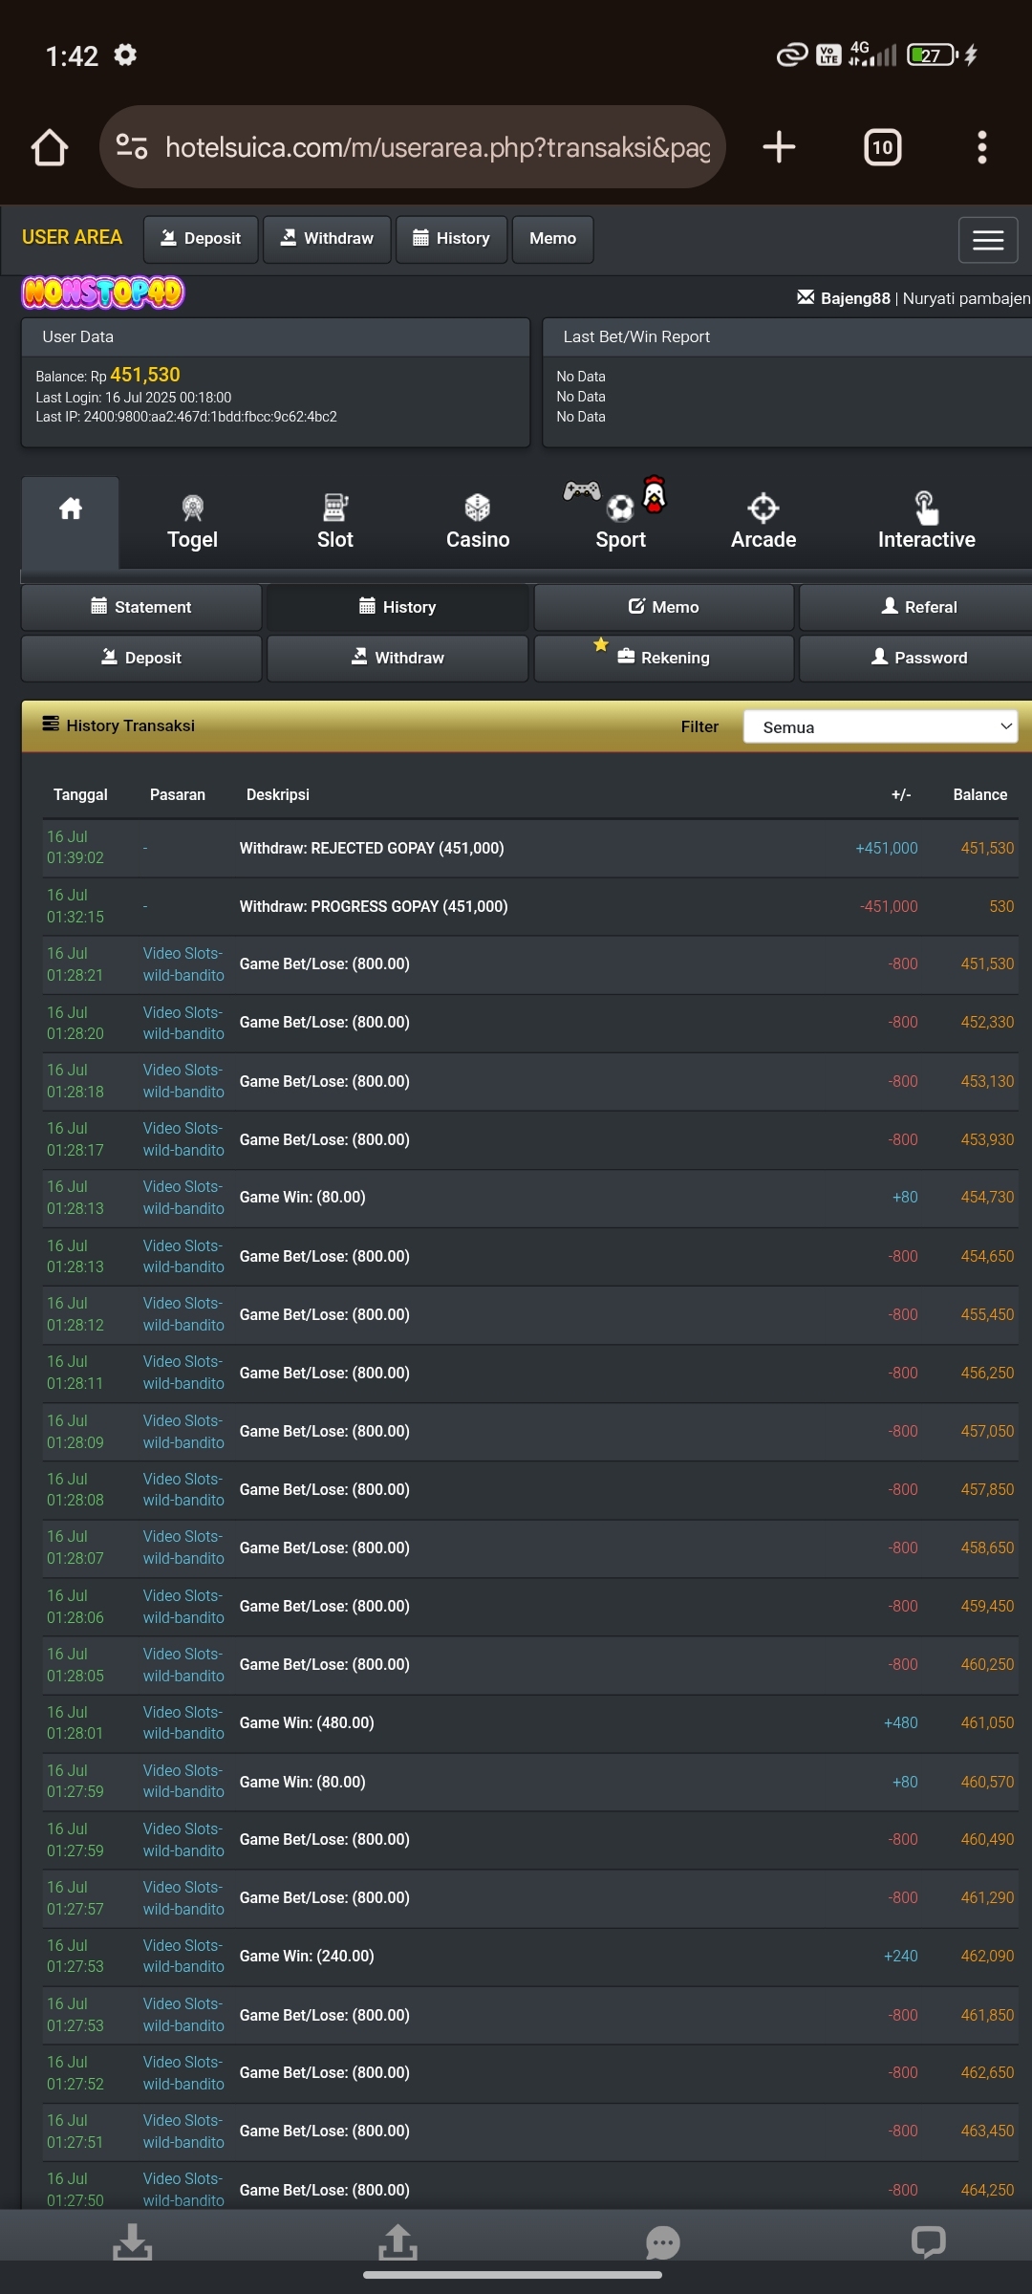The image size is (1032, 2294).
Task: Open the Slot game category
Action: click(335, 522)
